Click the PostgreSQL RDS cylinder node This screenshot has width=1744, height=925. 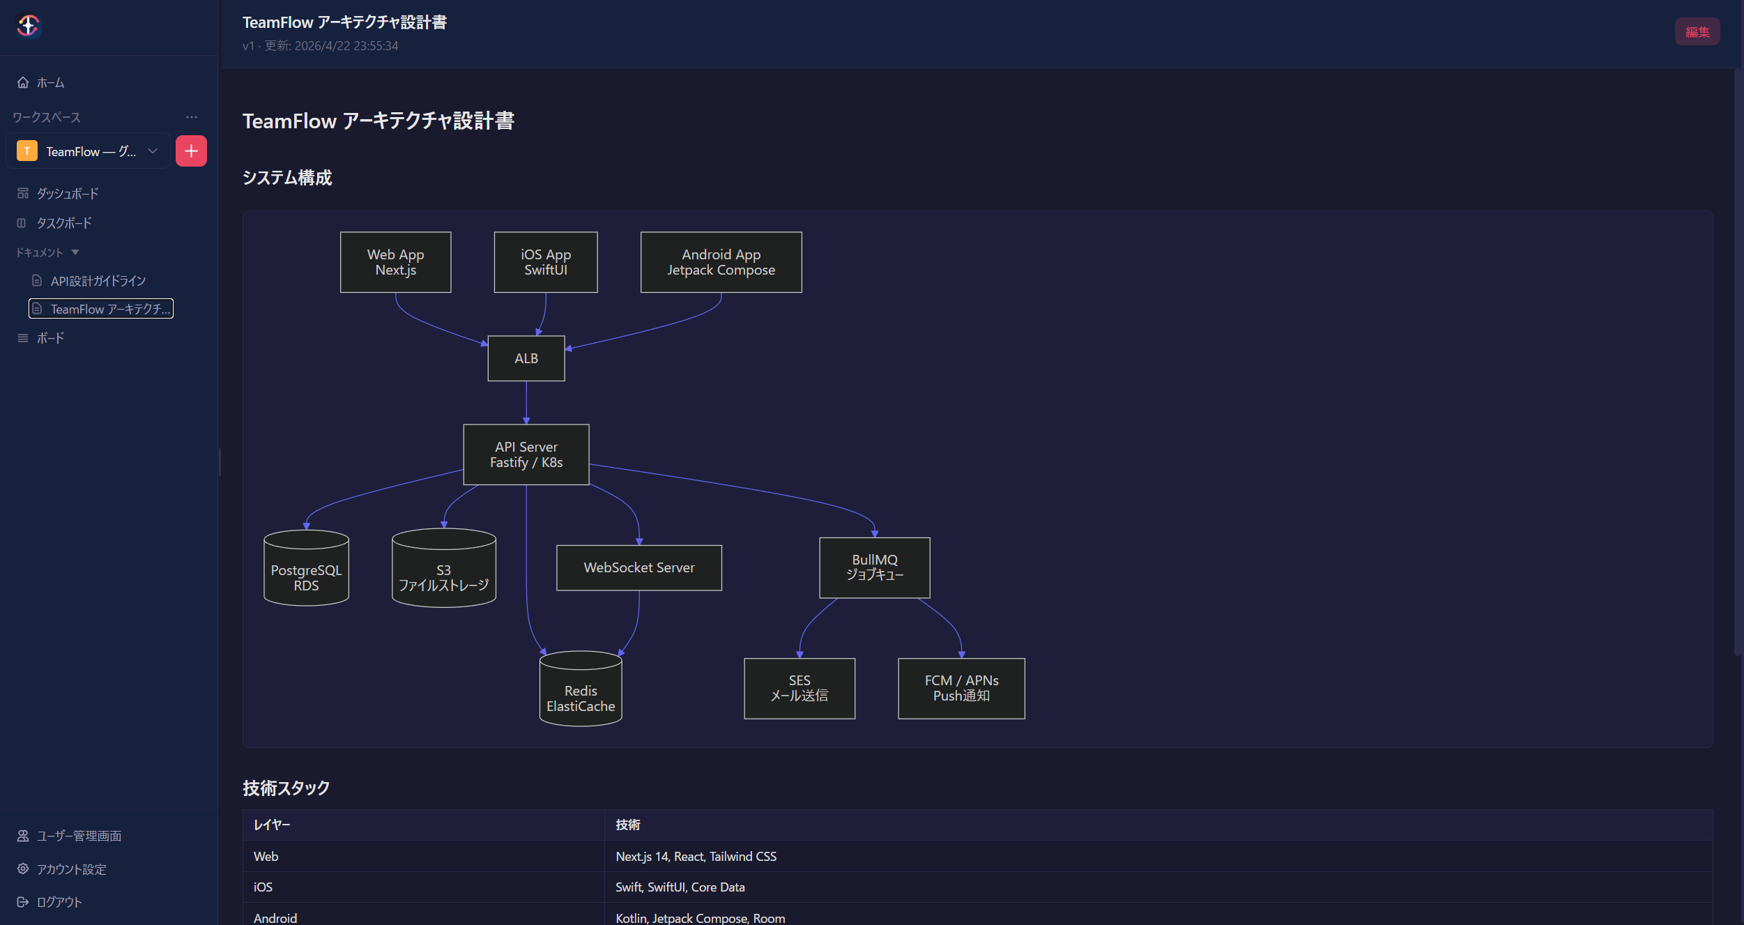[306, 568]
